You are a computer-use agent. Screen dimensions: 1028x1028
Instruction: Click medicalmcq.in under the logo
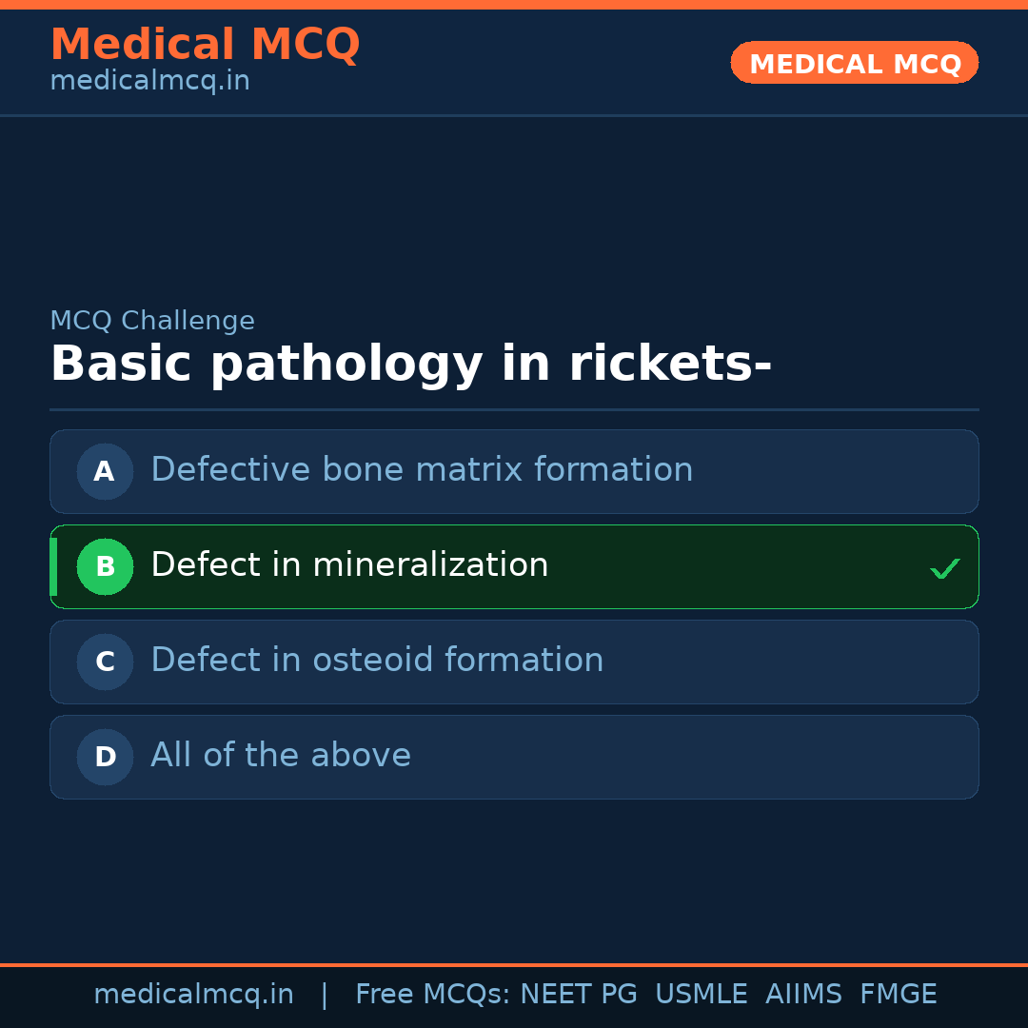149,81
